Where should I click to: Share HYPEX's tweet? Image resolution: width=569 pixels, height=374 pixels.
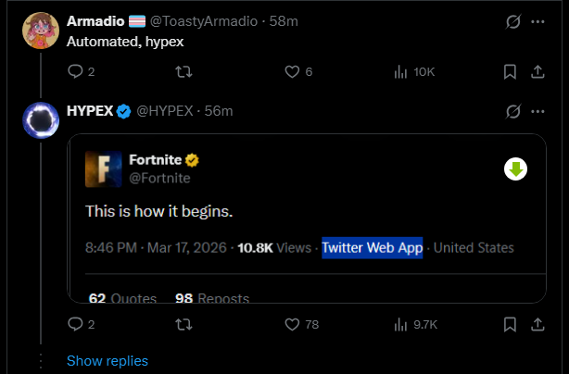(537, 324)
